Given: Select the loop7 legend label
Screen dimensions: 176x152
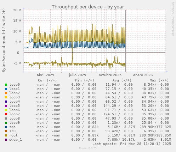Looking at the screenshot, I should coord(15,114).
